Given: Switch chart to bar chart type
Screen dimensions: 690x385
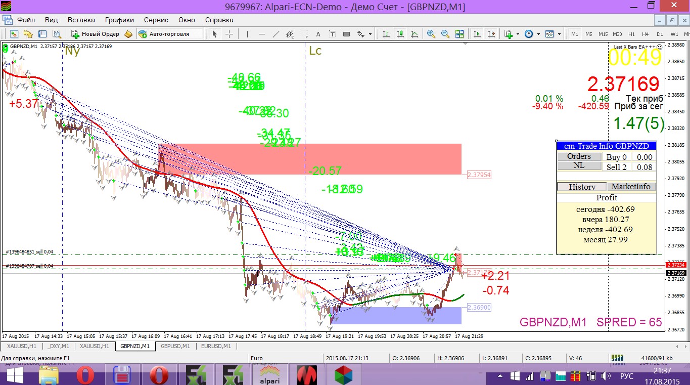Looking at the screenshot, I should [x=386, y=34].
